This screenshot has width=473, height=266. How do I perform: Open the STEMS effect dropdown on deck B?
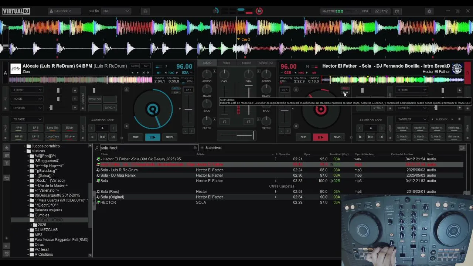tap(412, 90)
